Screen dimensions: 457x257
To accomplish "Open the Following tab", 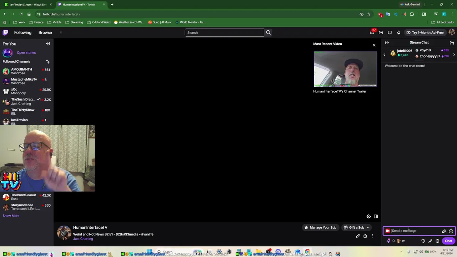I will pos(23,32).
